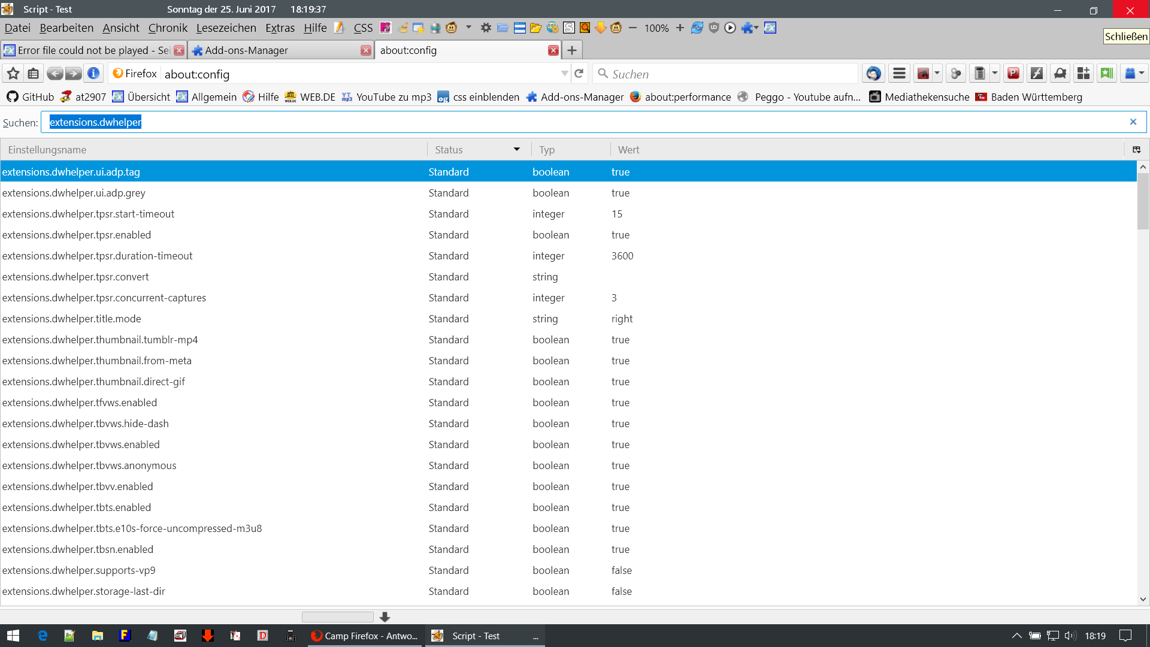Click the Flash toolbar icon
Viewport: 1150px width, 647px height.
[x=1037, y=74]
